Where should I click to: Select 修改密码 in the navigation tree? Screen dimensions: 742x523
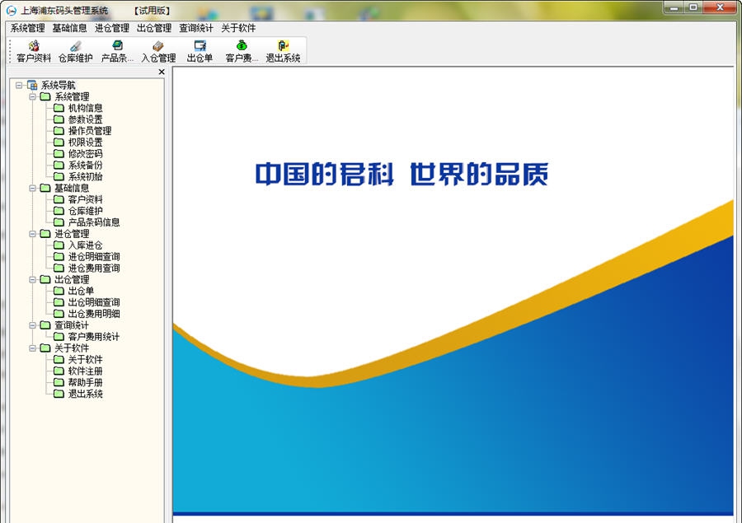pos(85,154)
